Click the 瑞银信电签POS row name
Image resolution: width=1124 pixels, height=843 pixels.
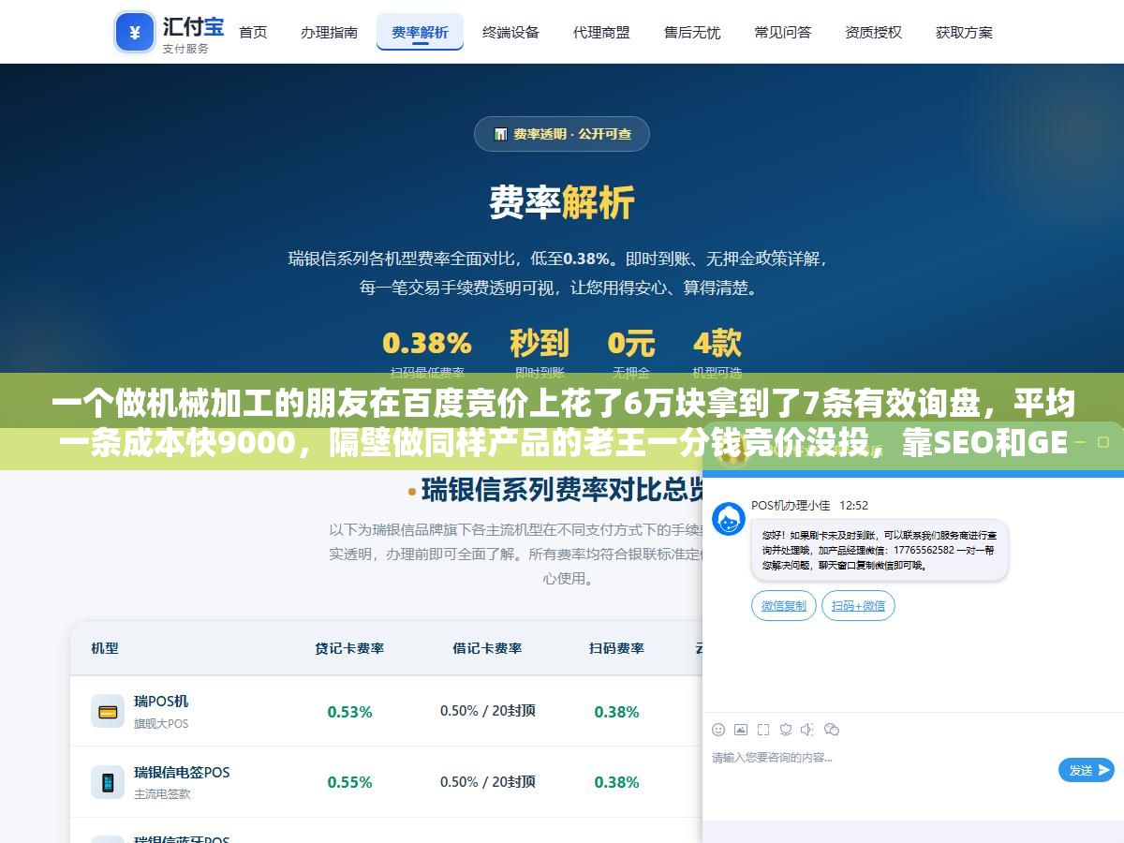pyautogui.click(x=182, y=772)
